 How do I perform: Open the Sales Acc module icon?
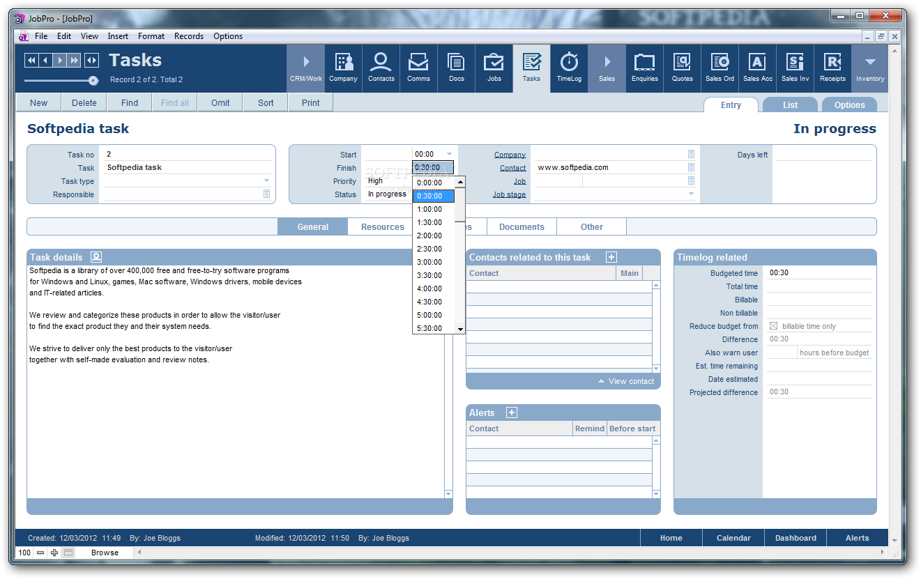[757, 68]
